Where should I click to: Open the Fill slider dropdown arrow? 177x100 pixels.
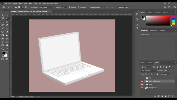click(169, 74)
